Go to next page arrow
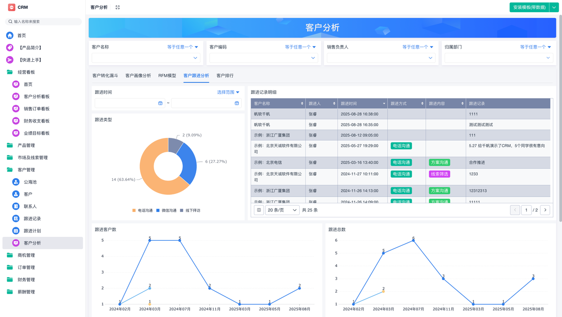 [x=545, y=210]
